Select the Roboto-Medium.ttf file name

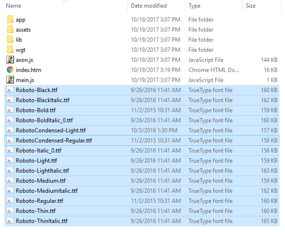click(41, 181)
